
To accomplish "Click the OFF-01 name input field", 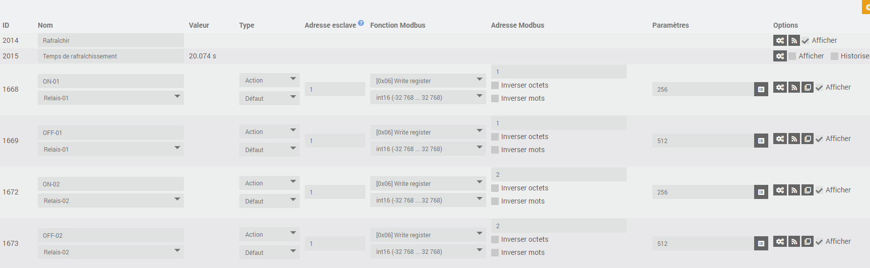I will [111, 132].
